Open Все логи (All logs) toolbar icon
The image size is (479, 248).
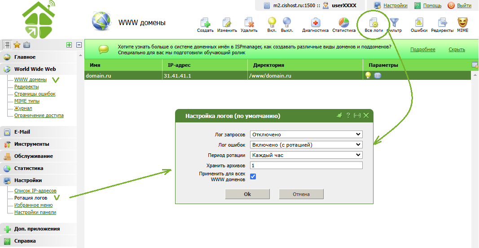374,24
